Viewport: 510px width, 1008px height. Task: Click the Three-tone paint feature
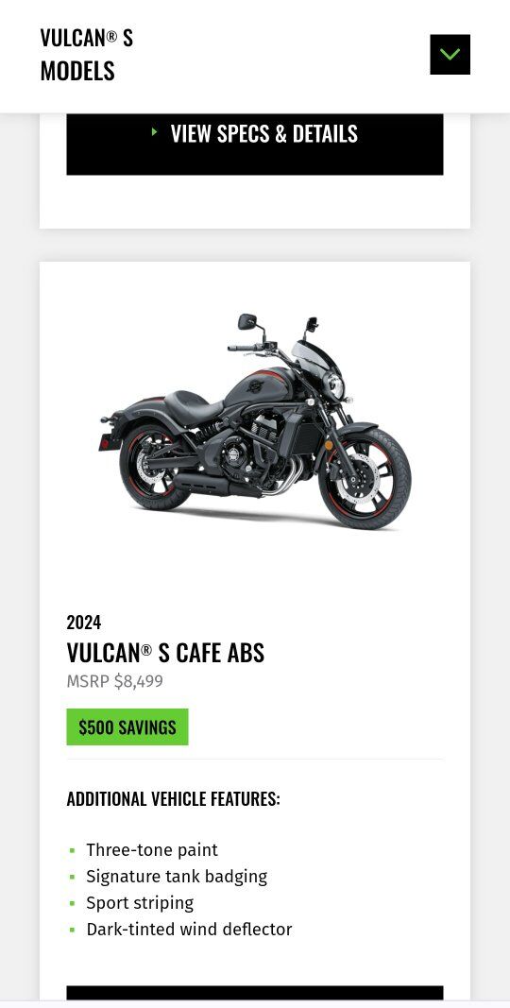point(152,850)
